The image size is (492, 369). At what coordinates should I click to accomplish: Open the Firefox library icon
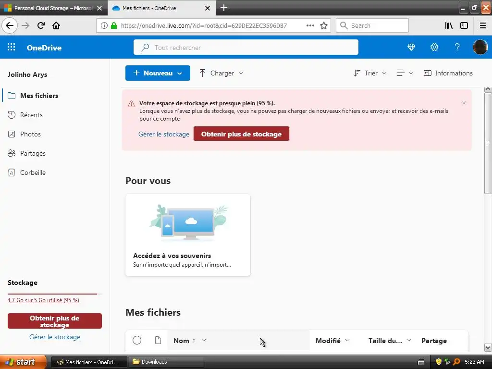[449, 25]
